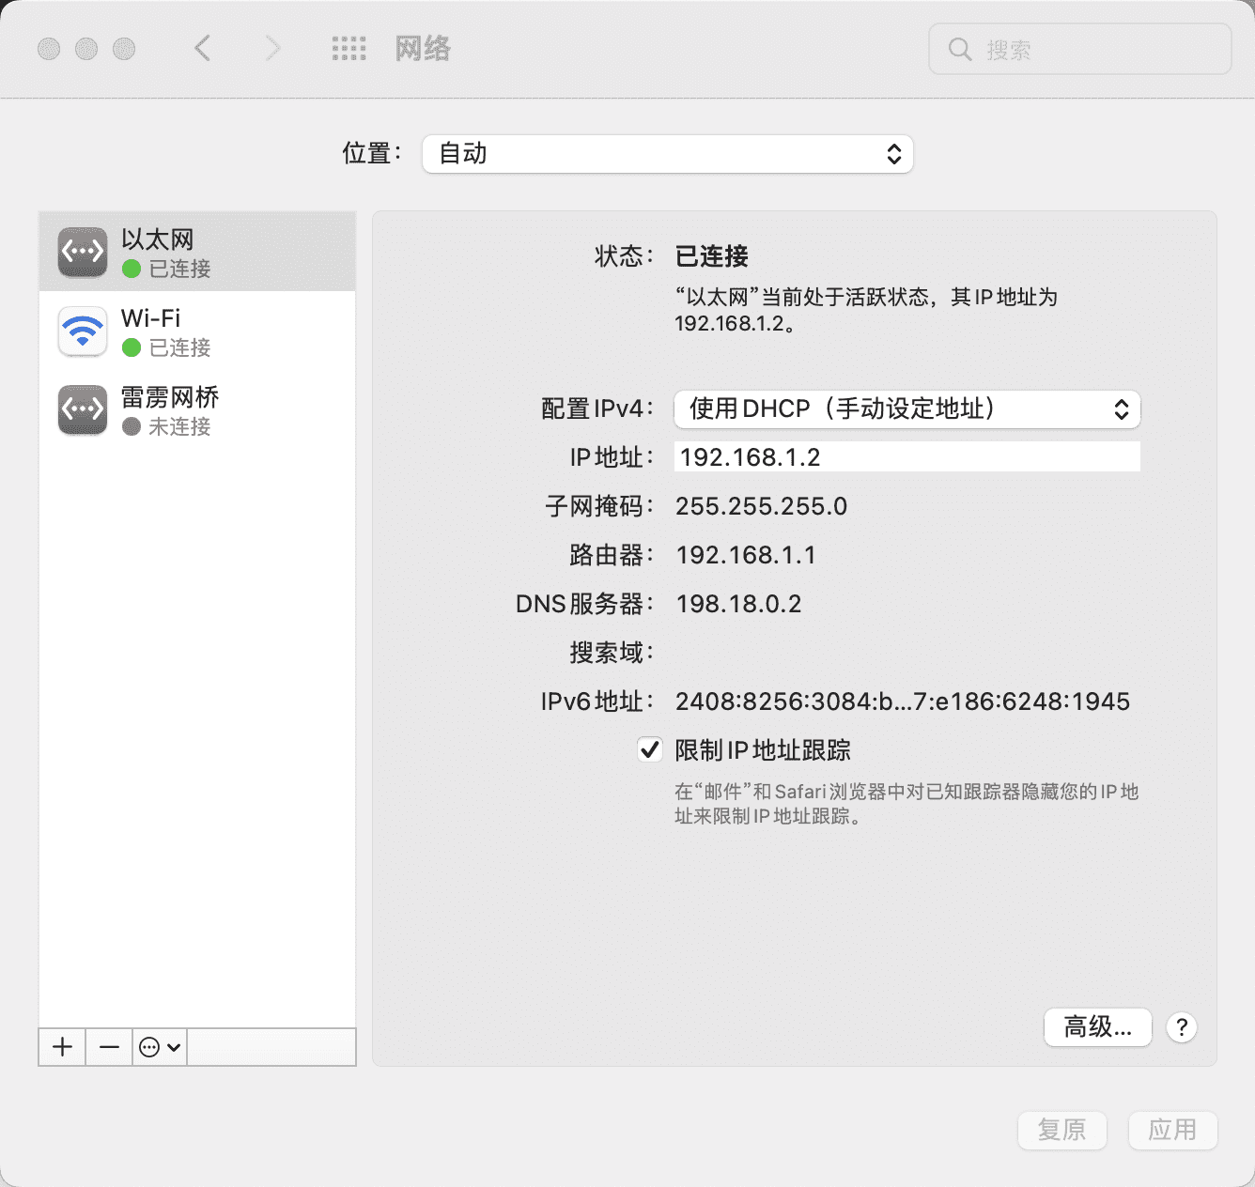
Task: Focus the 搜索 search field
Action: [x=1080, y=49]
